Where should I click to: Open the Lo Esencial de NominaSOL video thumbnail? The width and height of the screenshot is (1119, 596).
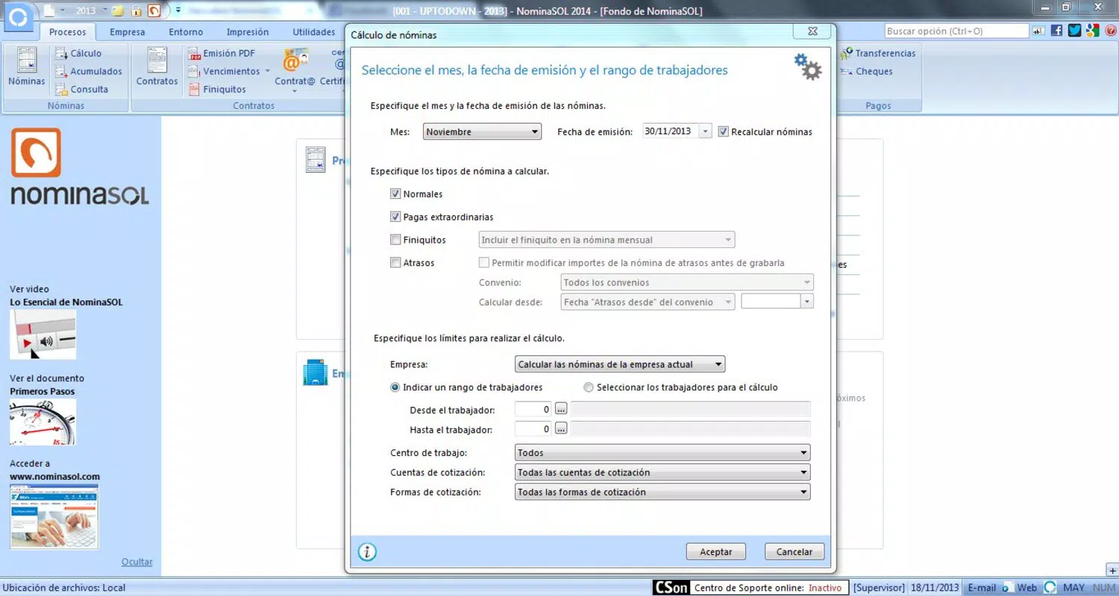coord(43,335)
